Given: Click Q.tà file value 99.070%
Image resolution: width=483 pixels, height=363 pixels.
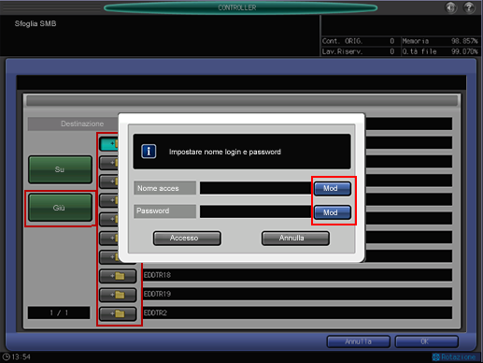Looking at the screenshot, I should click(x=464, y=51).
